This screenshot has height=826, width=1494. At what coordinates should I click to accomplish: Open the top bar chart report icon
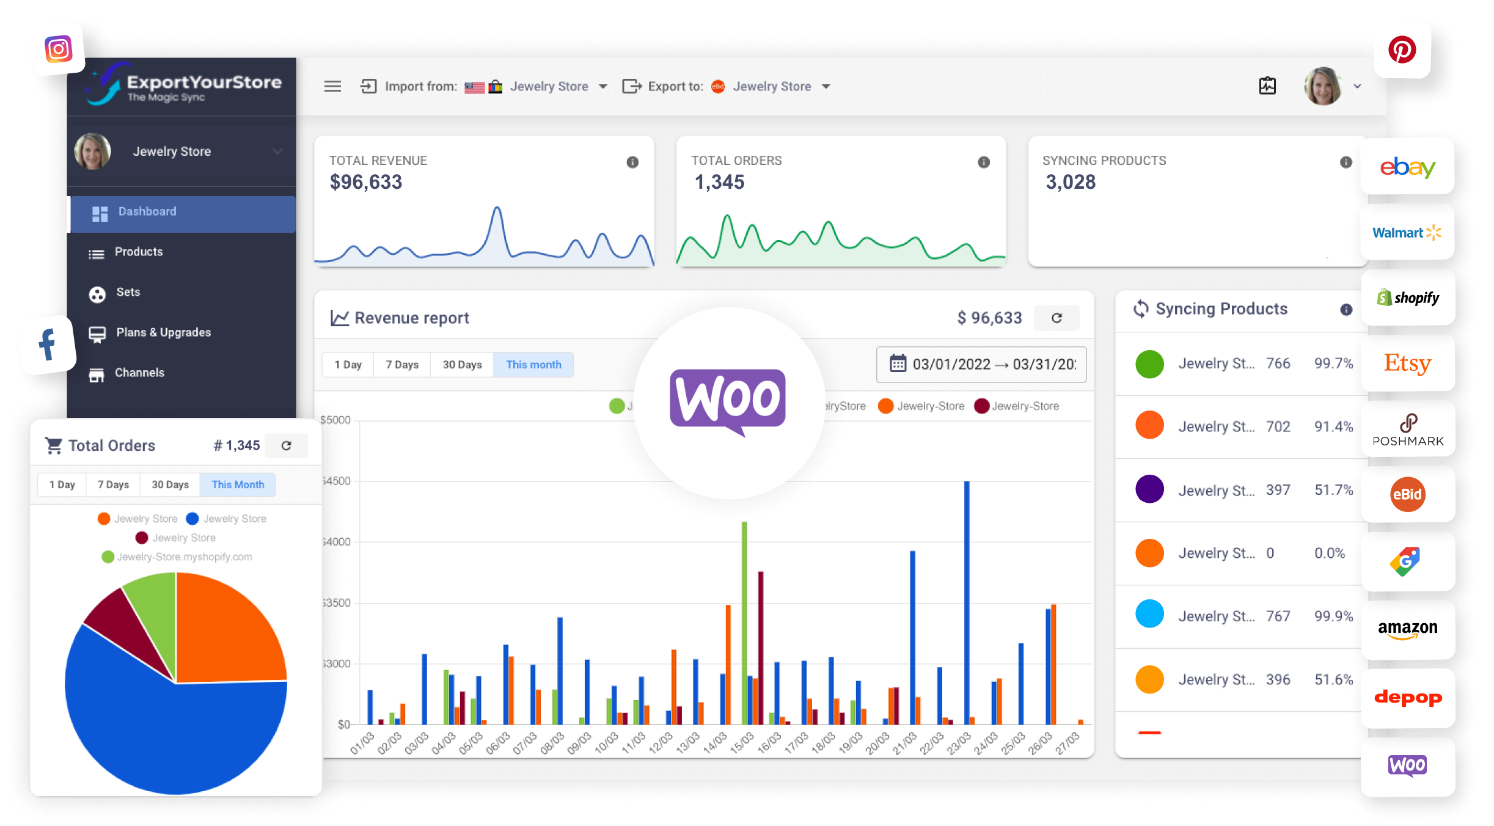pyautogui.click(x=1267, y=86)
